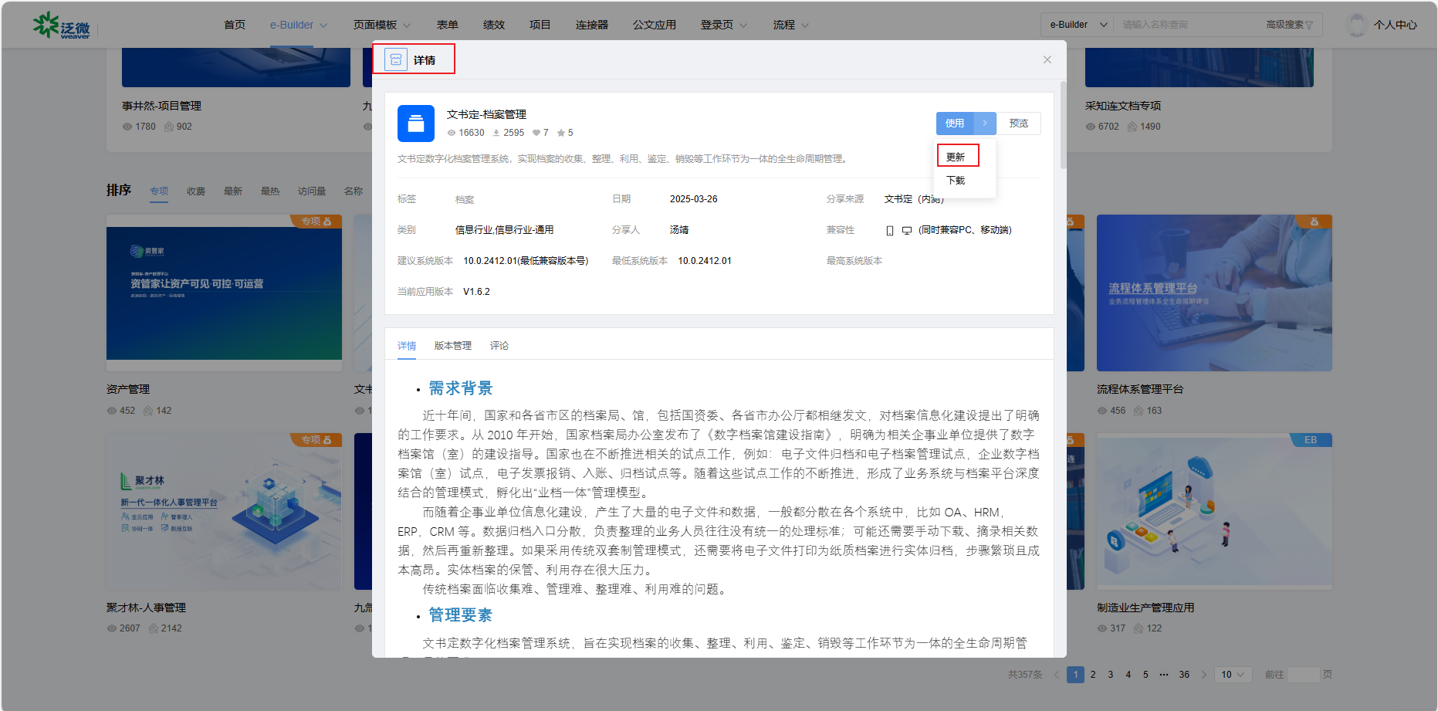Viewport: 1438px width, 711px height.
Task: Click usage icon beside 1490
Action: (x=1132, y=127)
